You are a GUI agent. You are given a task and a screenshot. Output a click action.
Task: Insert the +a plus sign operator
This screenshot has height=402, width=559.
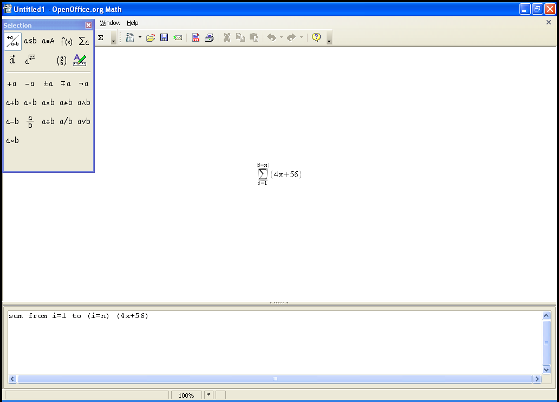click(12, 84)
